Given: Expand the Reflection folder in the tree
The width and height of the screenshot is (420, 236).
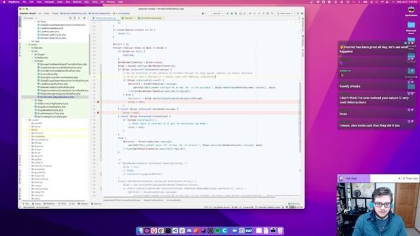Looking at the screenshot, I should (x=32, y=58).
